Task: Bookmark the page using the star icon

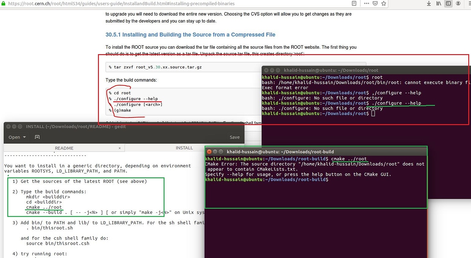Action: click(x=383, y=3)
